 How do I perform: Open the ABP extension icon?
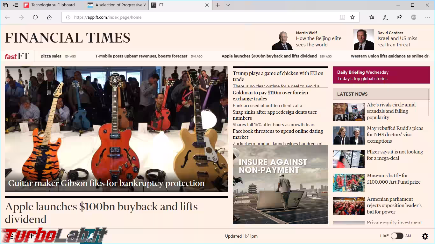point(413,17)
